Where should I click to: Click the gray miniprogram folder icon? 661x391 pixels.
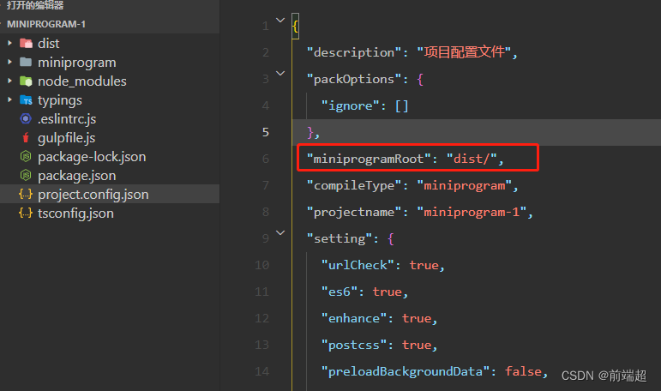coord(26,62)
